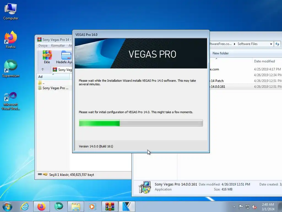
Task: Open the Explorer address bar dropdown arrow
Action: (x=271, y=44)
